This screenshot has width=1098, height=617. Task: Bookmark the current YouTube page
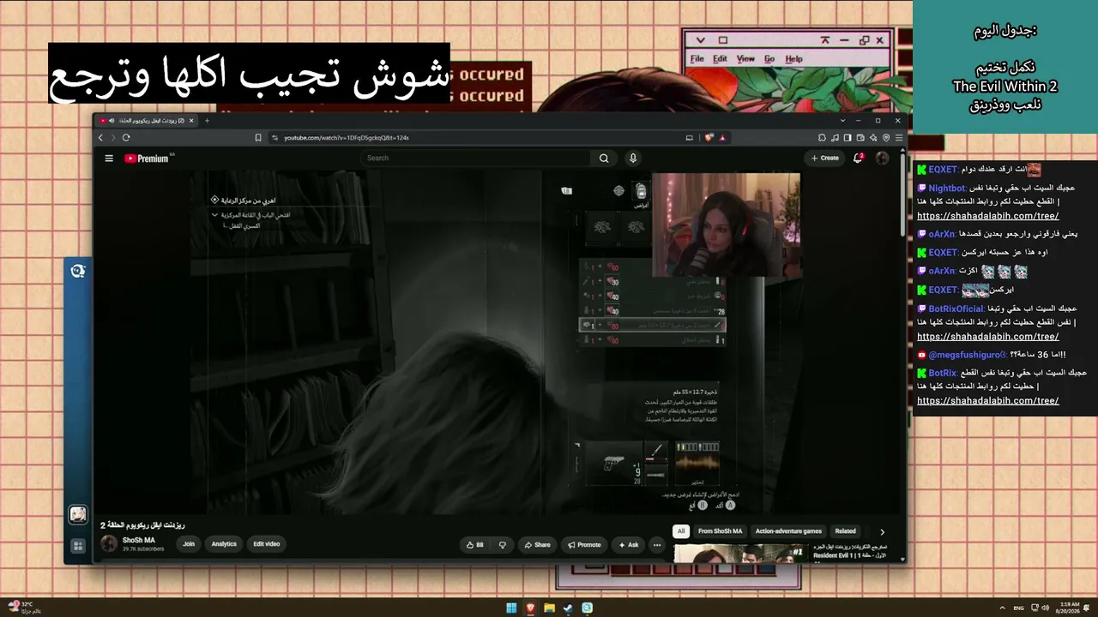(x=258, y=137)
